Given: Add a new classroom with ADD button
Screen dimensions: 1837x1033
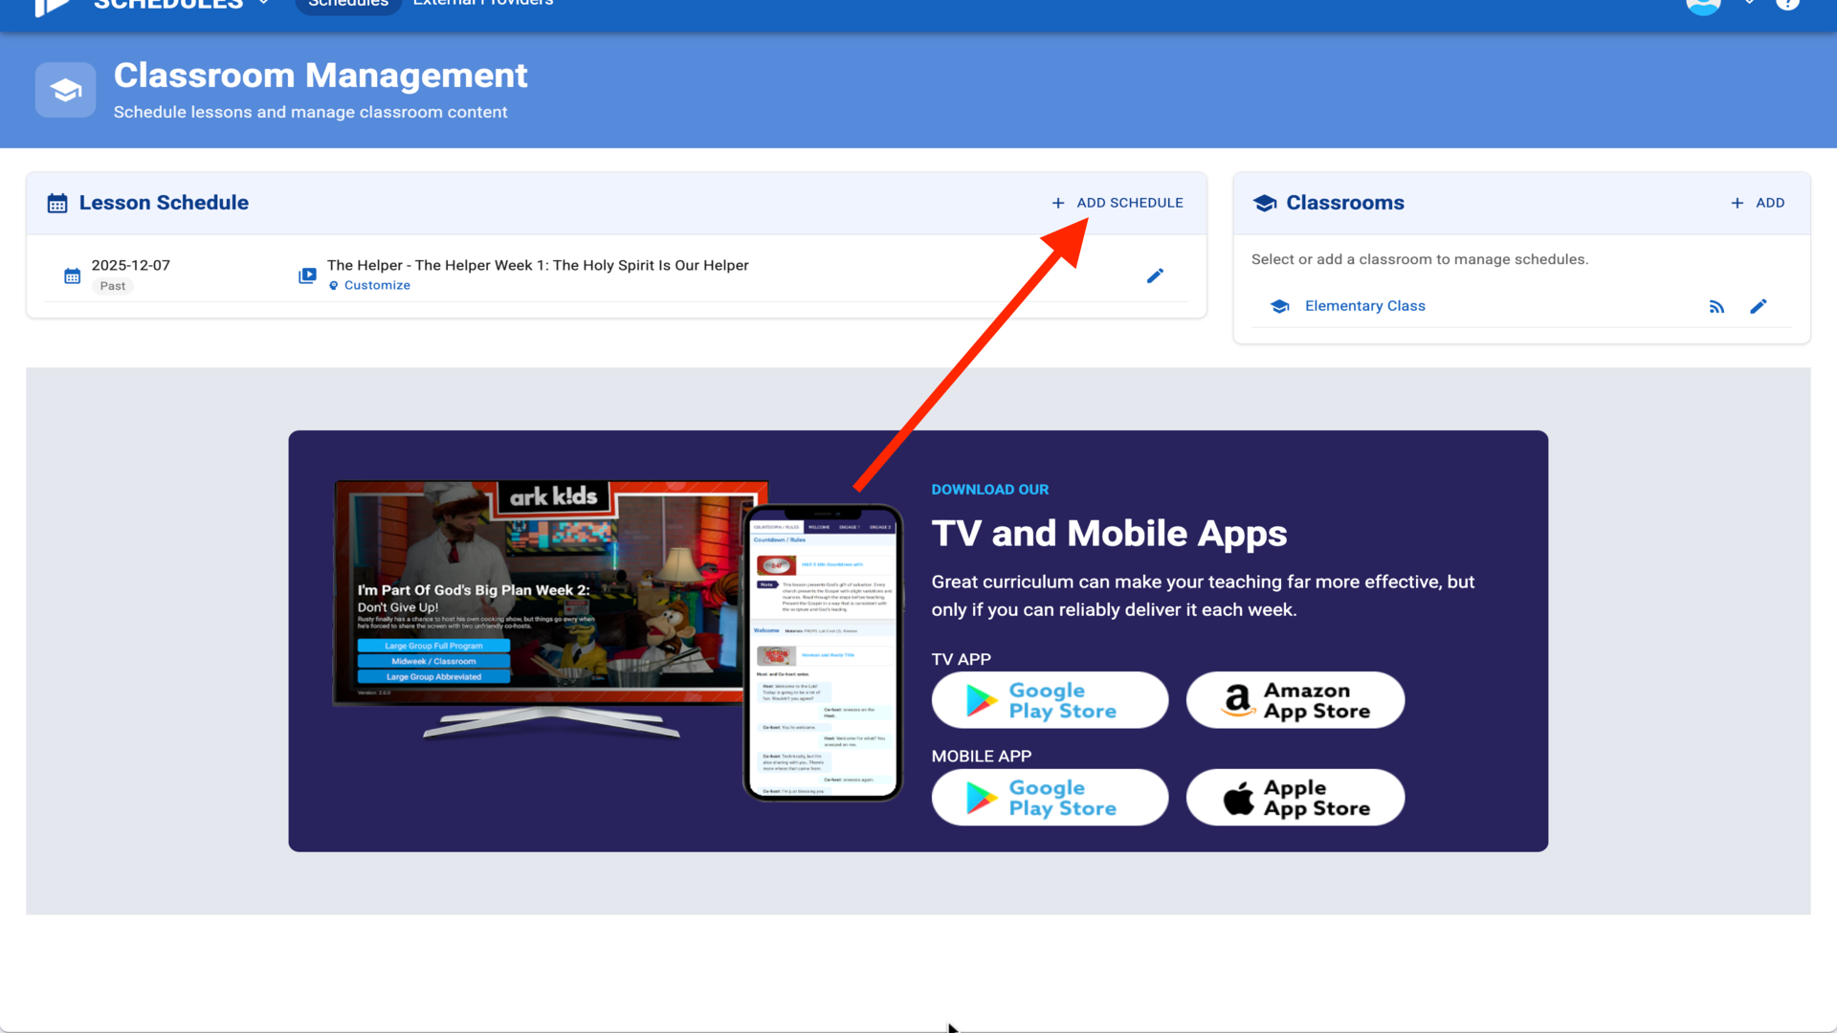Looking at the screenshot, I should 1758,203.
